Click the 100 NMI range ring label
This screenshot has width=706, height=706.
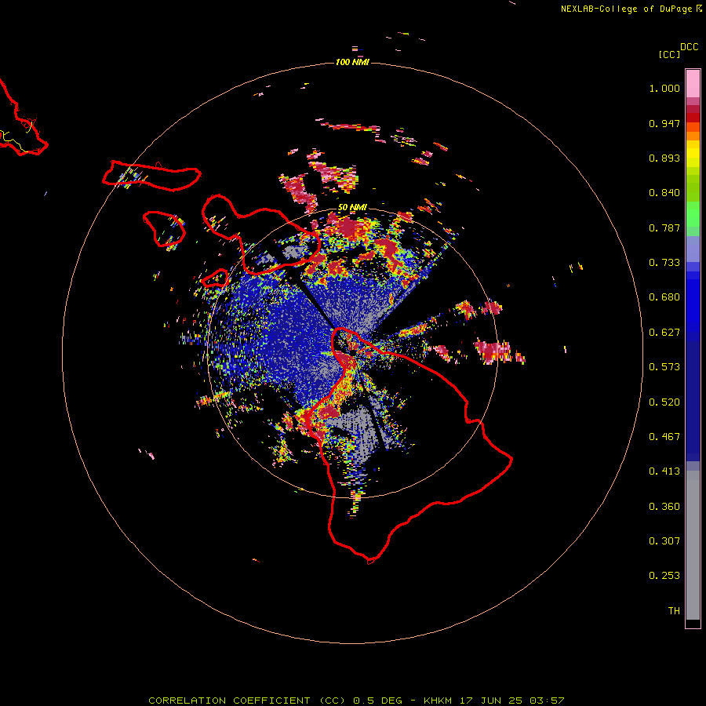(352, 62)
